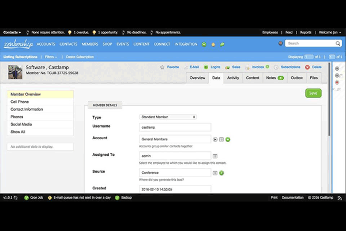
Task: Click the green plus icon after Integration
Action: (204, 44)
